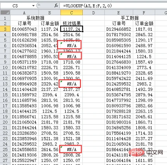Click the 2773.4 amount in column F
This screenshot has width=167, height=165.
coord(144,68)
